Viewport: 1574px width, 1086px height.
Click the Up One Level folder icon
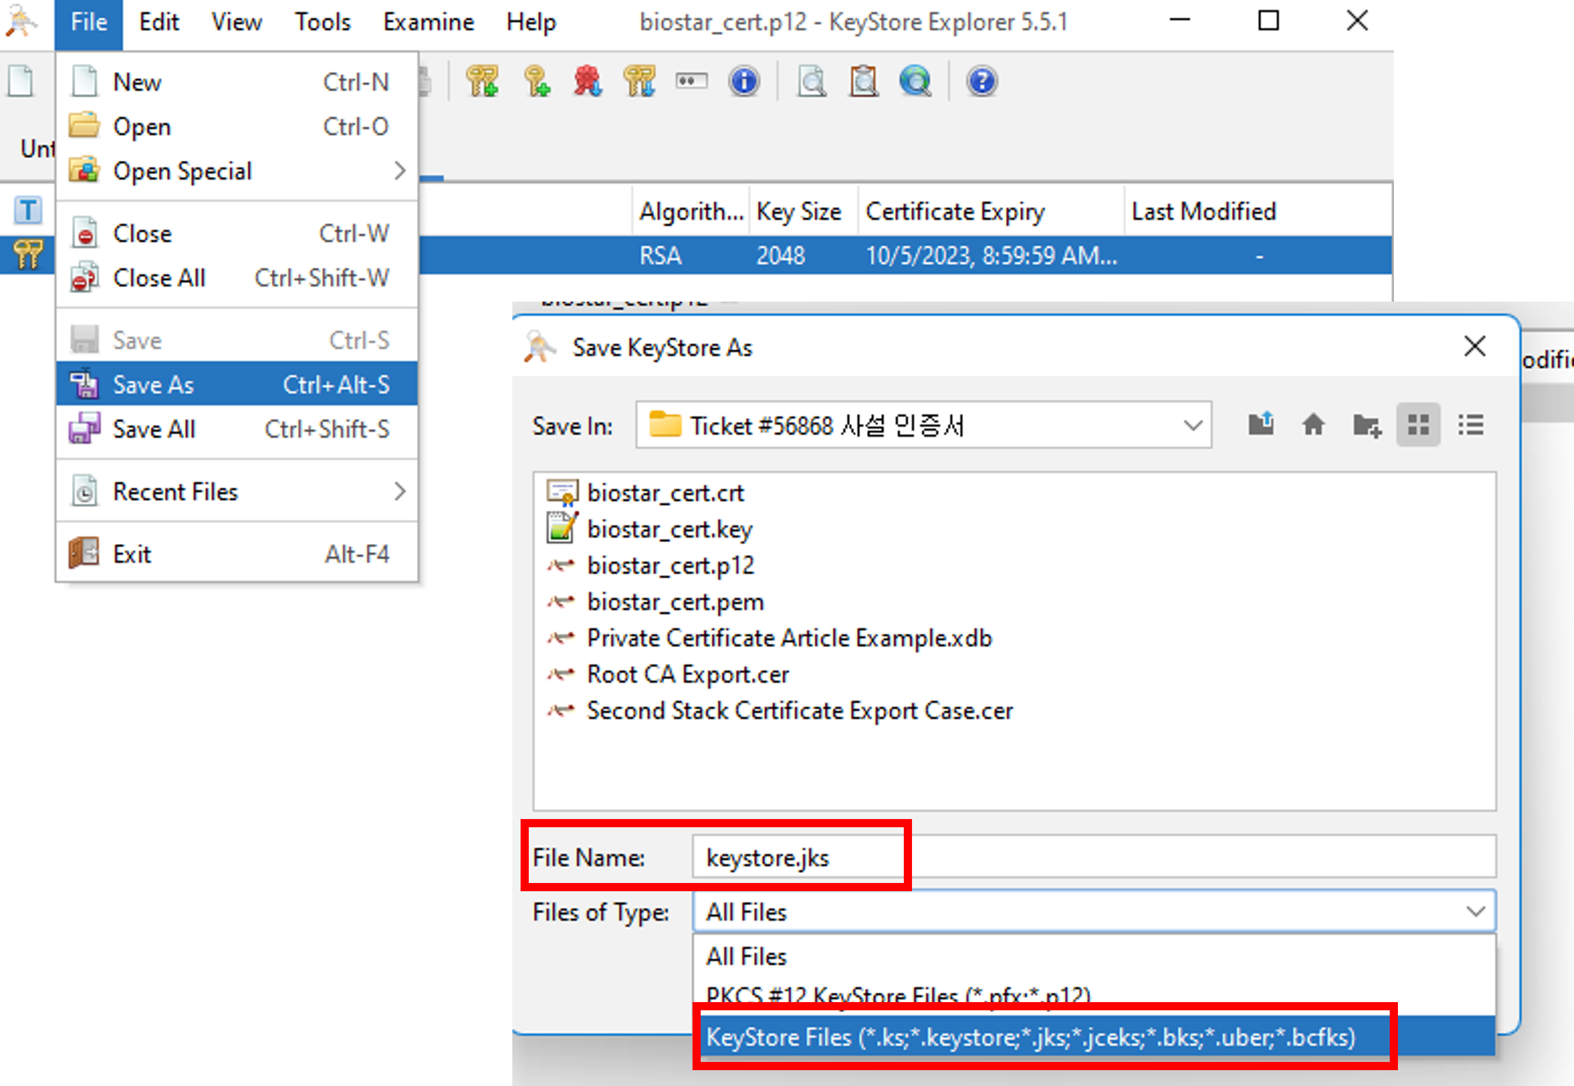[1260, 425]
